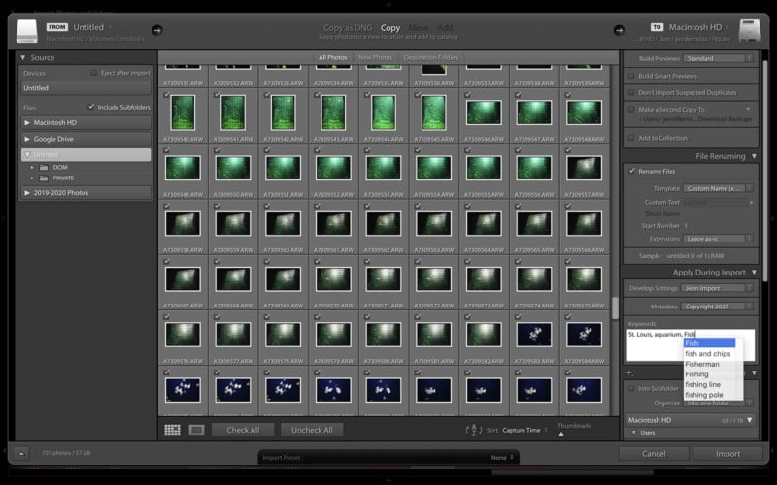Enable Build Smart Previews
Image resolution: width=777 pixels, height=485 pixels.
(630, 76)
